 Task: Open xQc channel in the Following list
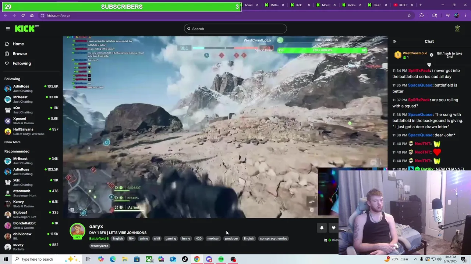click(31, 110)
